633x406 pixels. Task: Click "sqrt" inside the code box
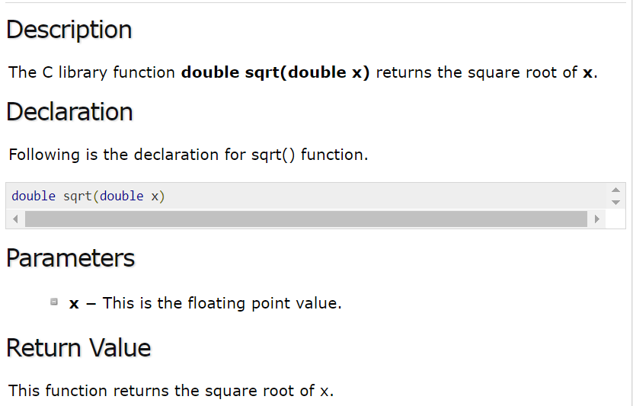point(78,197)
